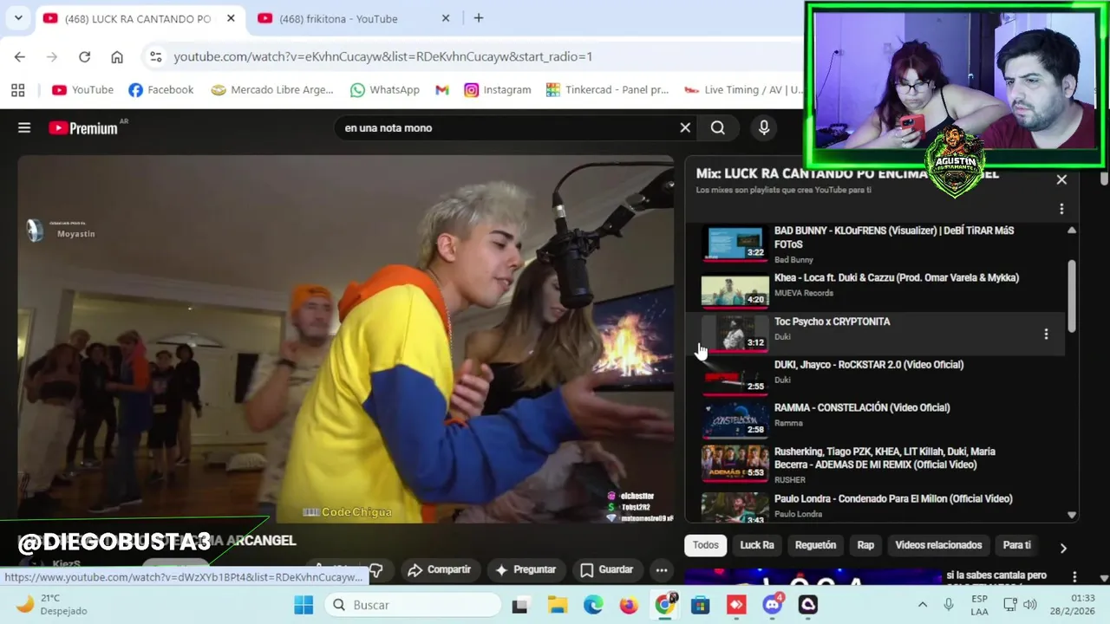Viewport: 1110px width, 624px height.
Task: Open more actions menu under video
Action: coord(662,569)
